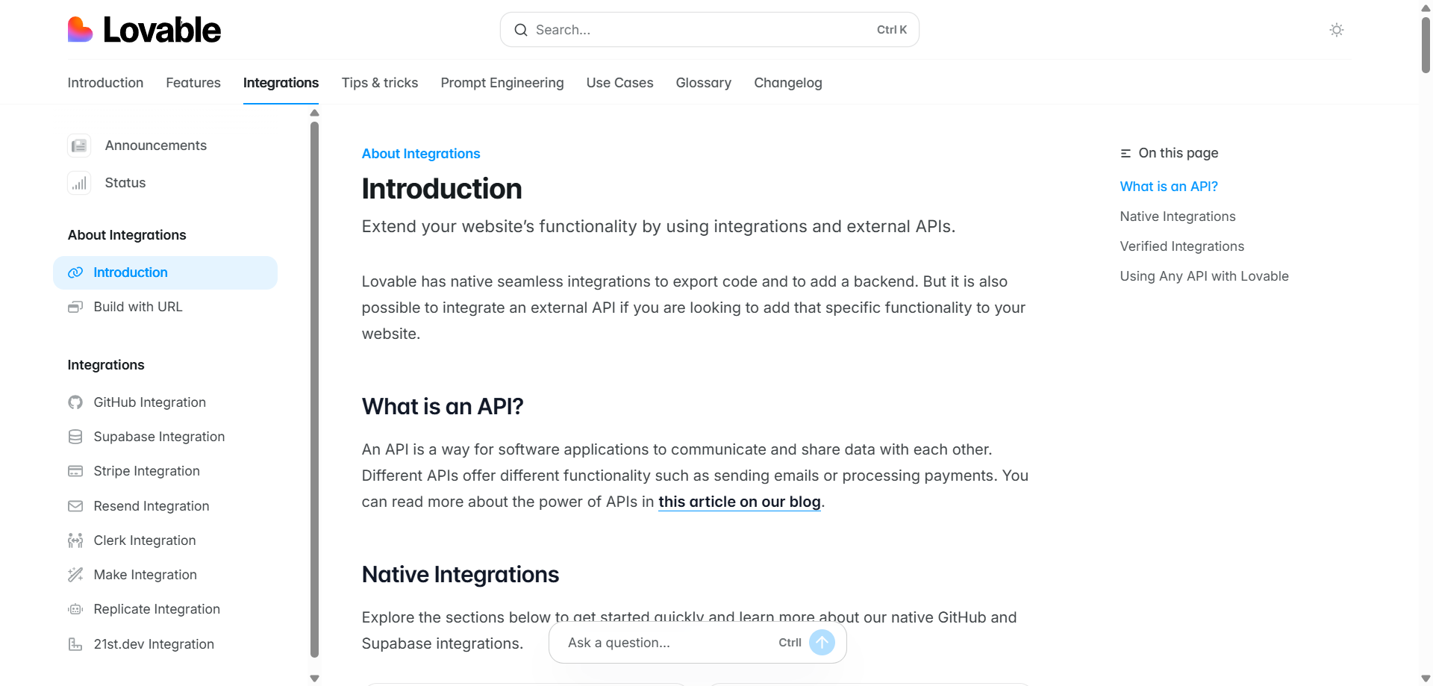View the Changelog tab
The width and height of the screenshot is (1433, 686).
coord(788,83)
